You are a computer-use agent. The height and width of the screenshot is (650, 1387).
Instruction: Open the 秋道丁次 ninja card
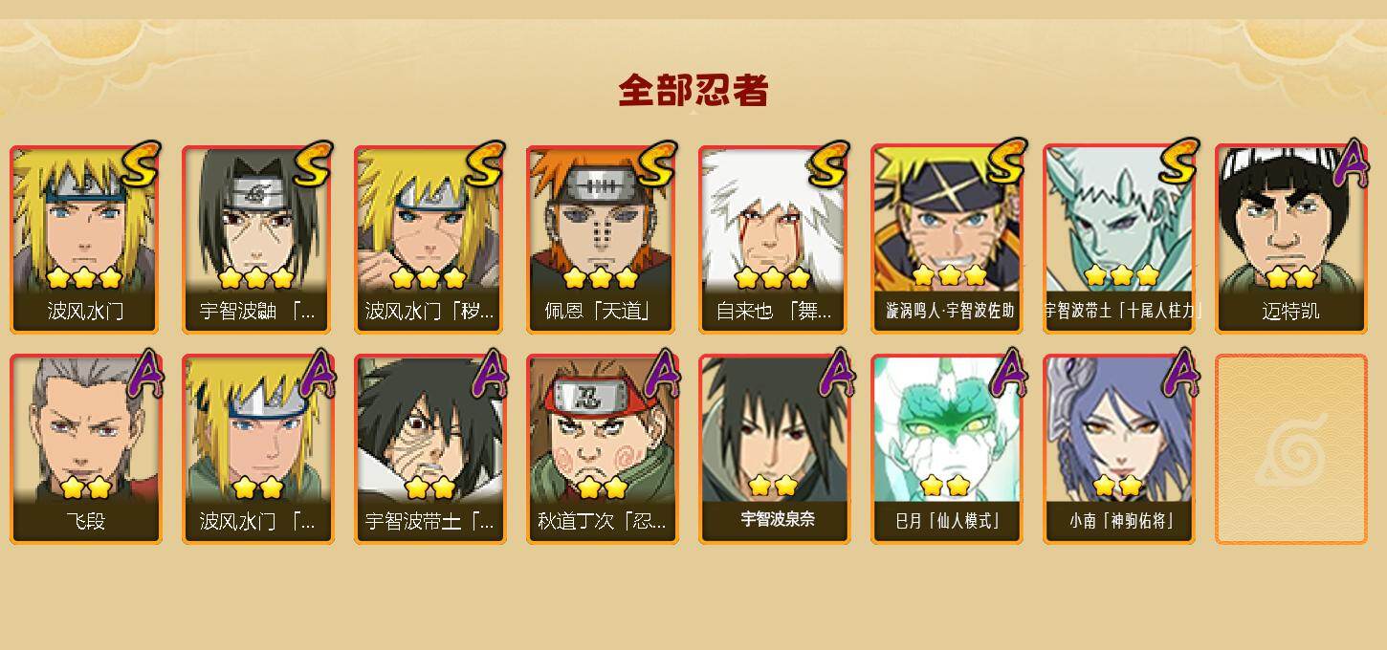pos(602,449)
